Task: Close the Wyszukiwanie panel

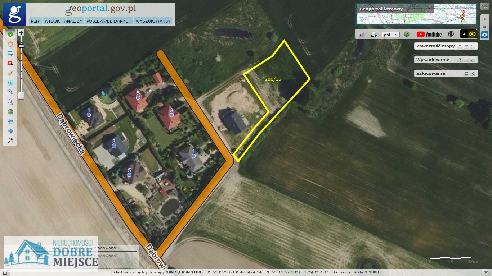Action: 472,60
